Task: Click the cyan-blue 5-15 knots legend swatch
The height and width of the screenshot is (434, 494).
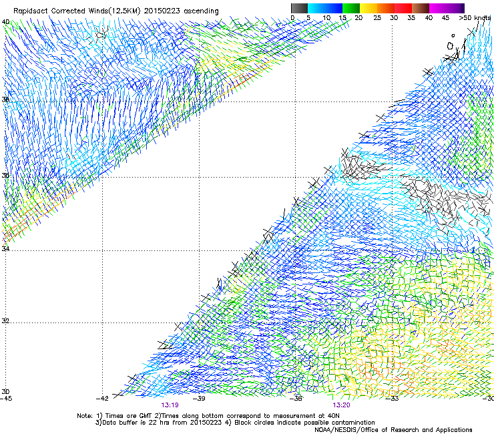Action: pos(325,8)
